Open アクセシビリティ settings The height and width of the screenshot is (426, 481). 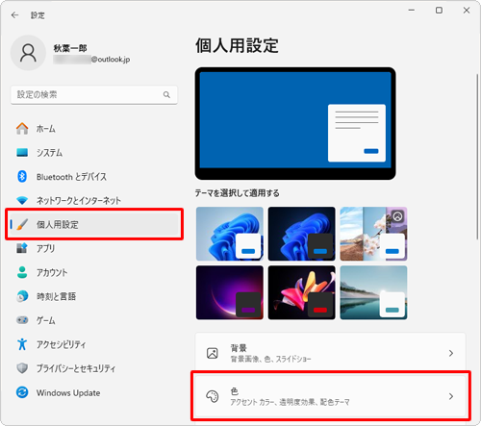click(94, 344)
